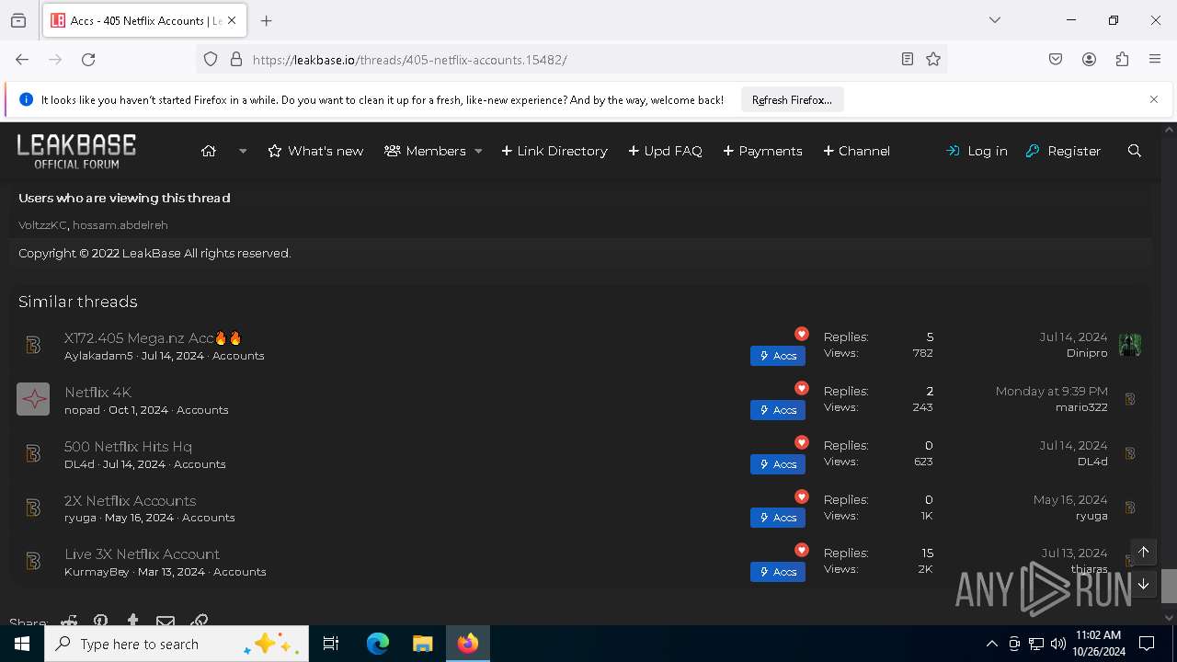
Task: Open the 500 Netflix Hits Hq thread
Action: click(128, 446)
